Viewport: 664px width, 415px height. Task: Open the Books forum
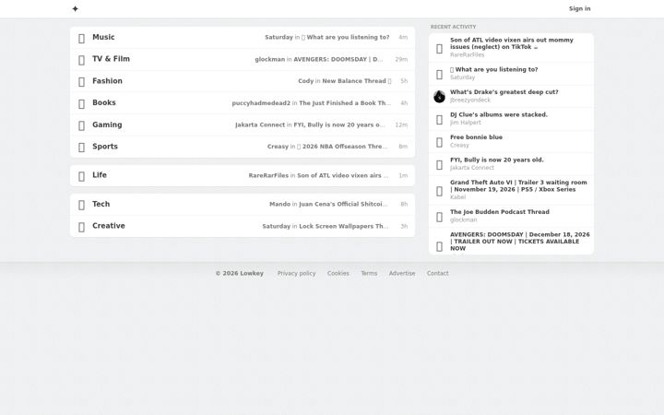(x=103, y=103)
